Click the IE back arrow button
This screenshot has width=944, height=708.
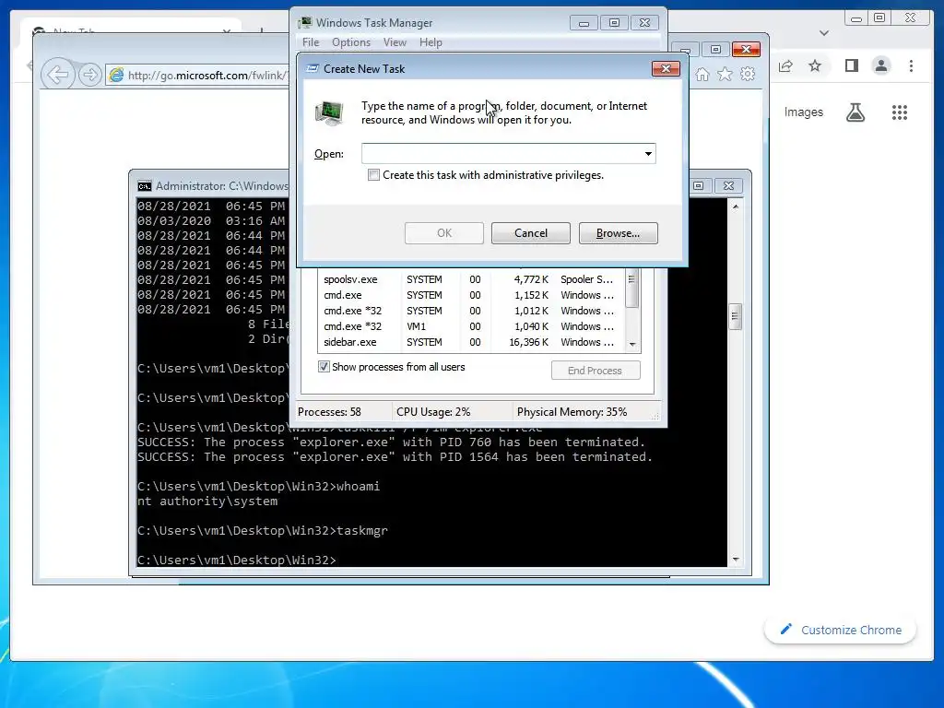click(x=58, y=75)
